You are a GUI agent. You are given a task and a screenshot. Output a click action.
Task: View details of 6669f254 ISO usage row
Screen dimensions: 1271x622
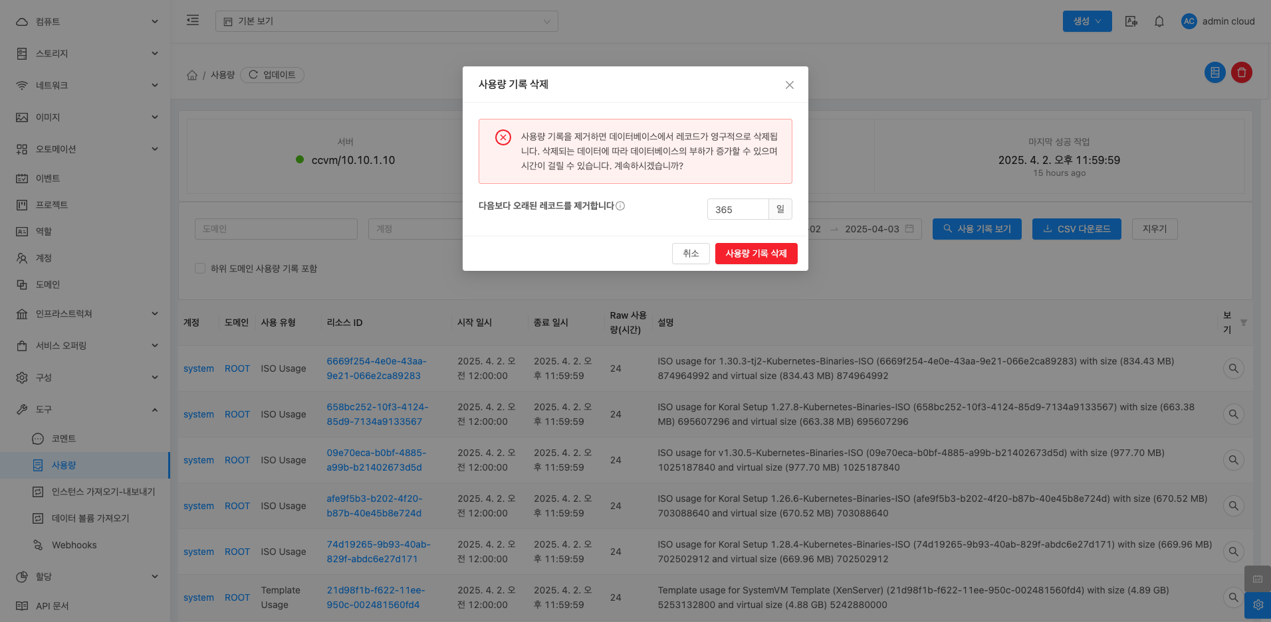point(1234,368)
